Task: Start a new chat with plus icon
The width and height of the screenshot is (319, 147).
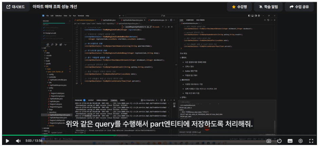Action: (x=265, y=20)
